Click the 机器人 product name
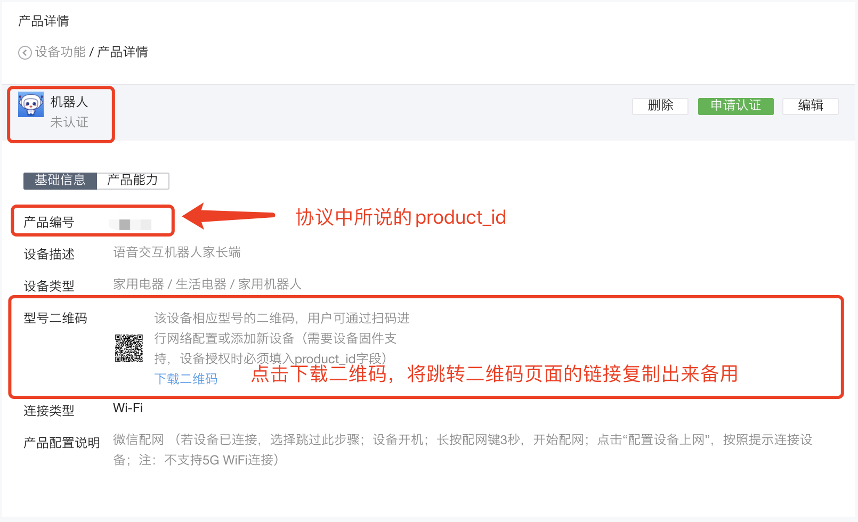The width and height of the screenshot is (858, 522). pos(69,102)
